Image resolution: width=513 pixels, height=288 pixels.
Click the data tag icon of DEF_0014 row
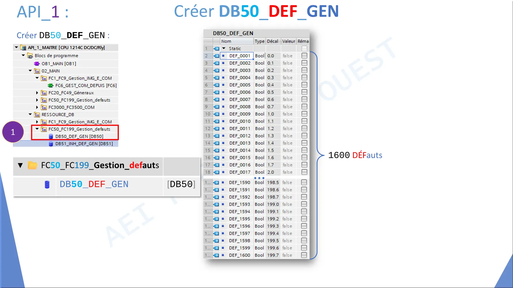[216, 150]
